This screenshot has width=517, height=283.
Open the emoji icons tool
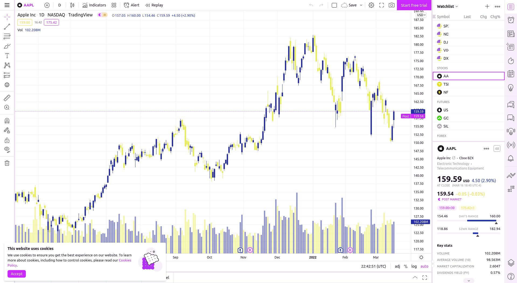[7, 85]
